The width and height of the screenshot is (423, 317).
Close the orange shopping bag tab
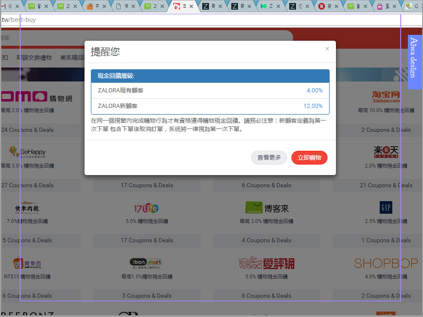point(104,6)
